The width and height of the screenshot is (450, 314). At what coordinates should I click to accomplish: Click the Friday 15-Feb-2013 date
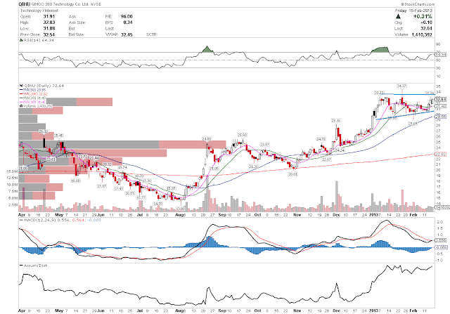(x=413, y=11)
